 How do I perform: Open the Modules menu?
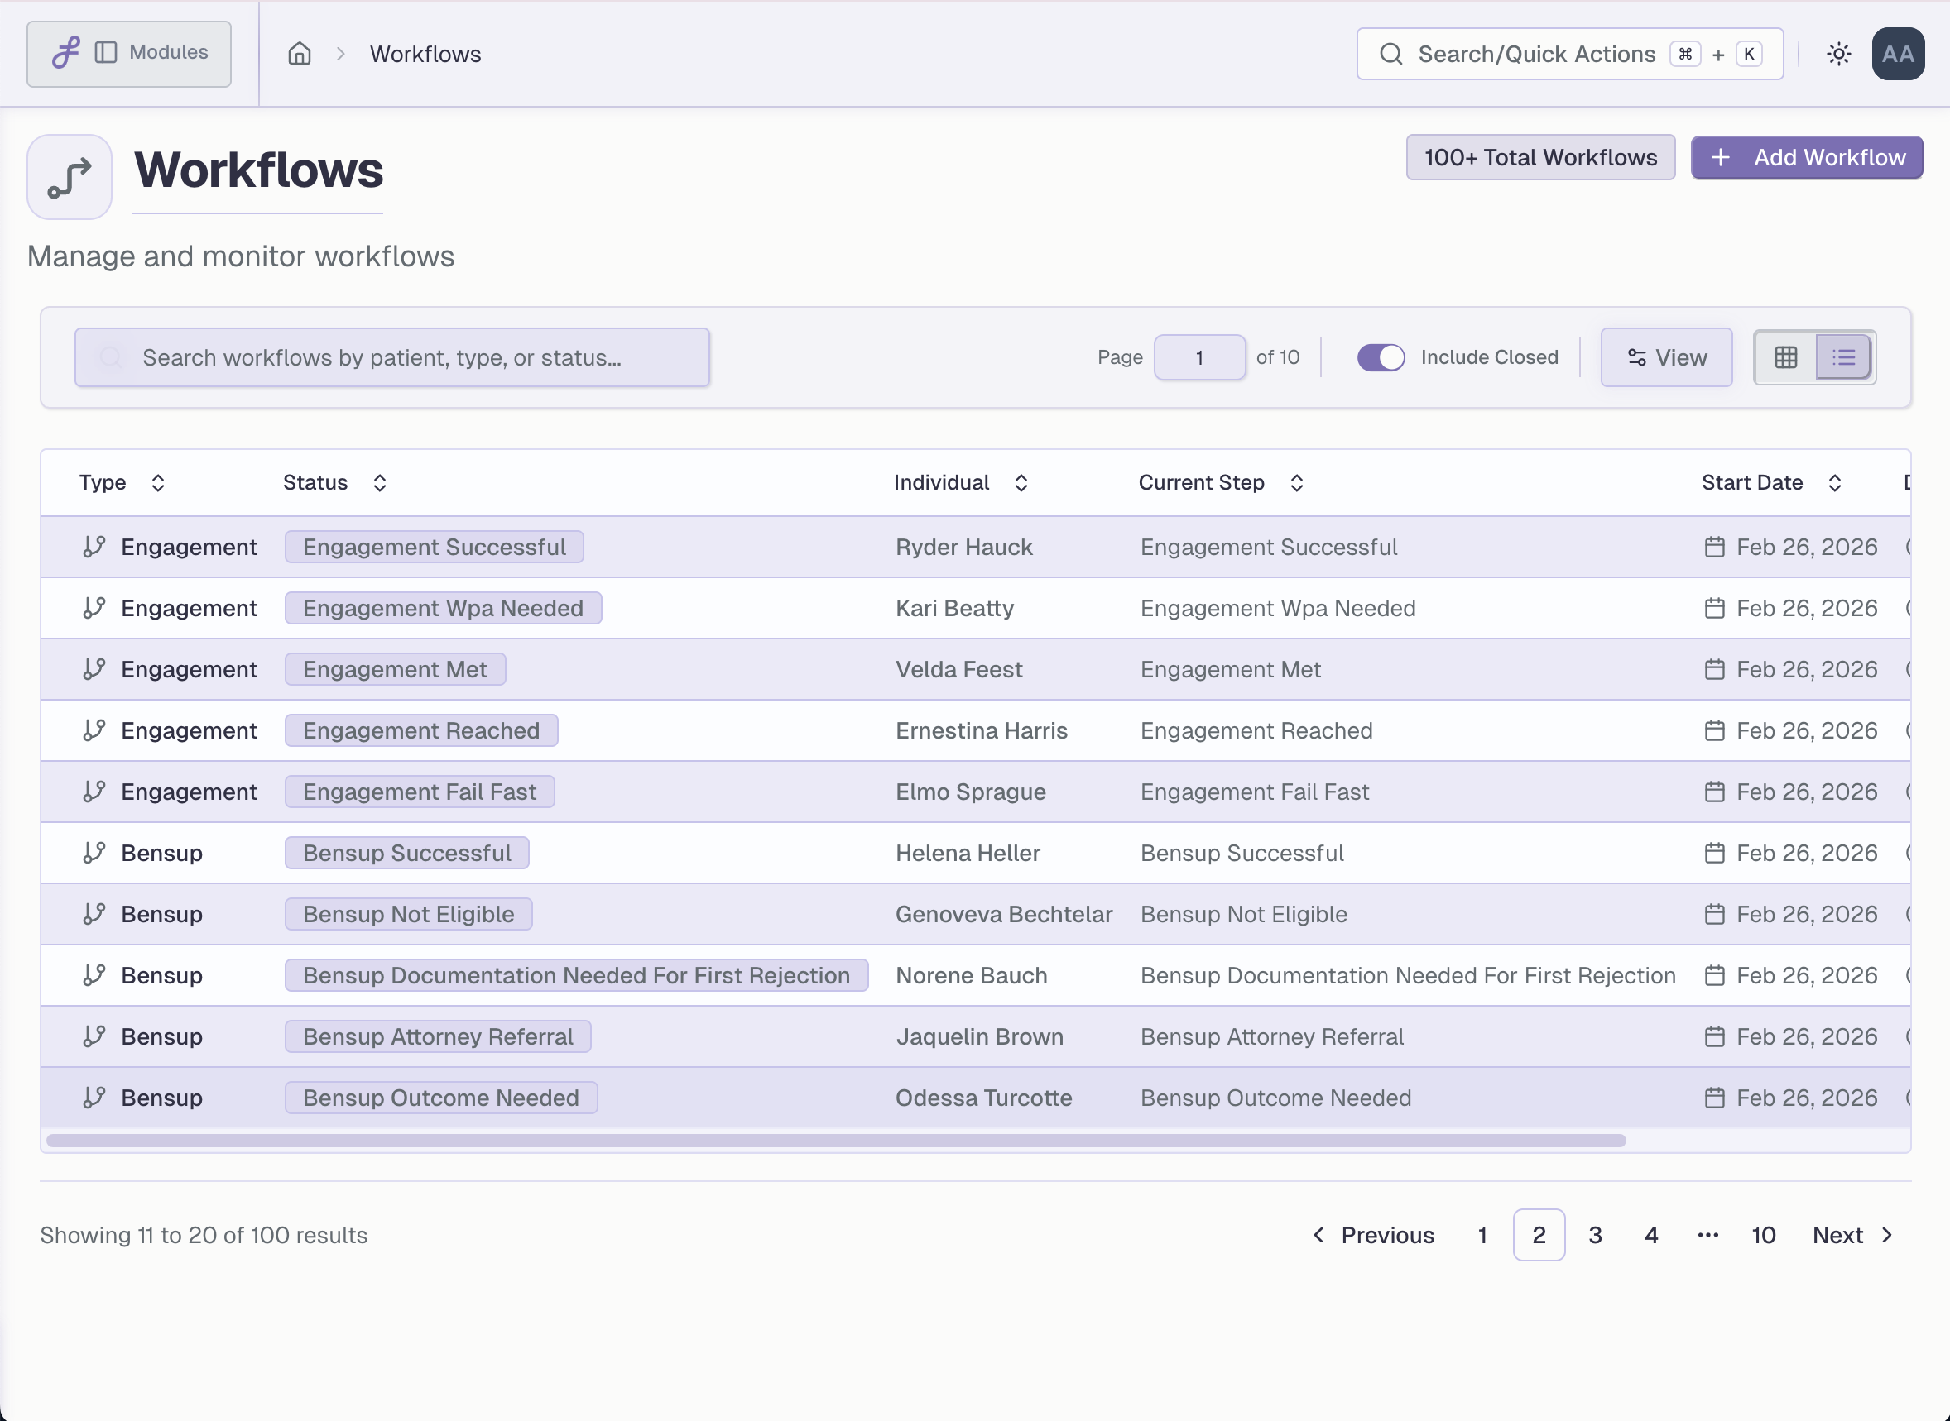(169, 52)
